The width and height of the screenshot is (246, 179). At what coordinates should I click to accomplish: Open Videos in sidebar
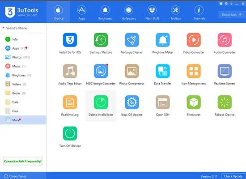pos(23,84)
